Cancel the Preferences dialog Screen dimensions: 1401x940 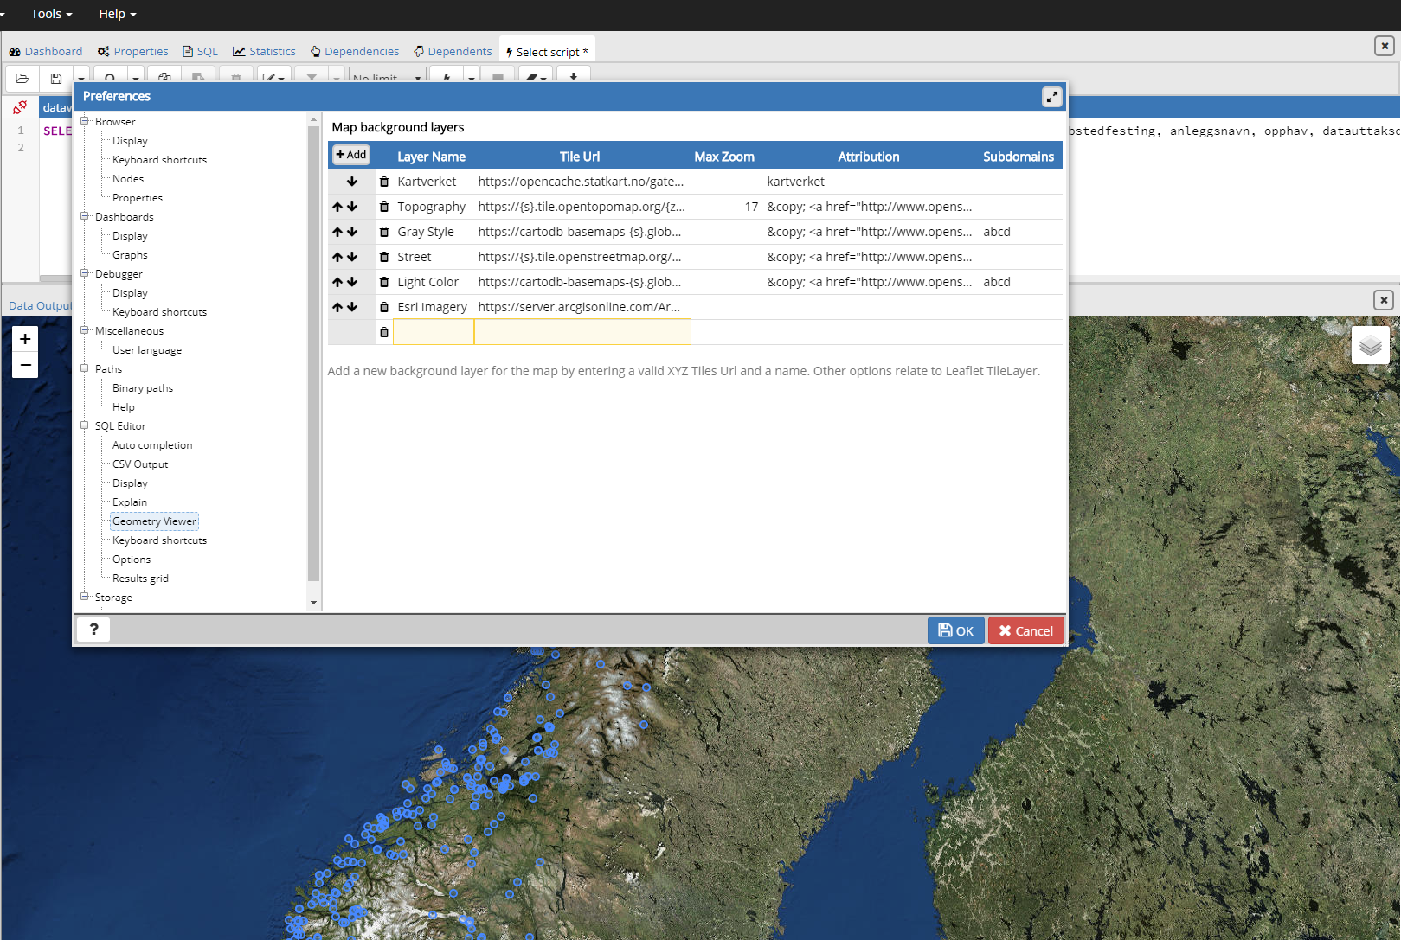(x=1025, y=630)
